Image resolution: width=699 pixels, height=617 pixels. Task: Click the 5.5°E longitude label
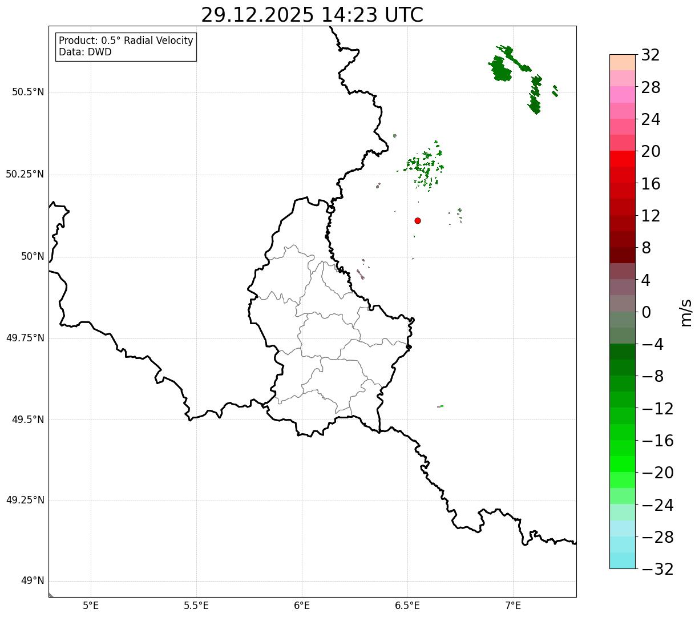pos(196,606)
